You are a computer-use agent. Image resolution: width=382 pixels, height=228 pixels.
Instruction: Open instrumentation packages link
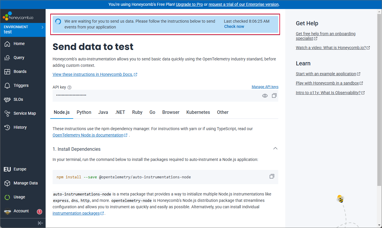[x=78, y=213]
